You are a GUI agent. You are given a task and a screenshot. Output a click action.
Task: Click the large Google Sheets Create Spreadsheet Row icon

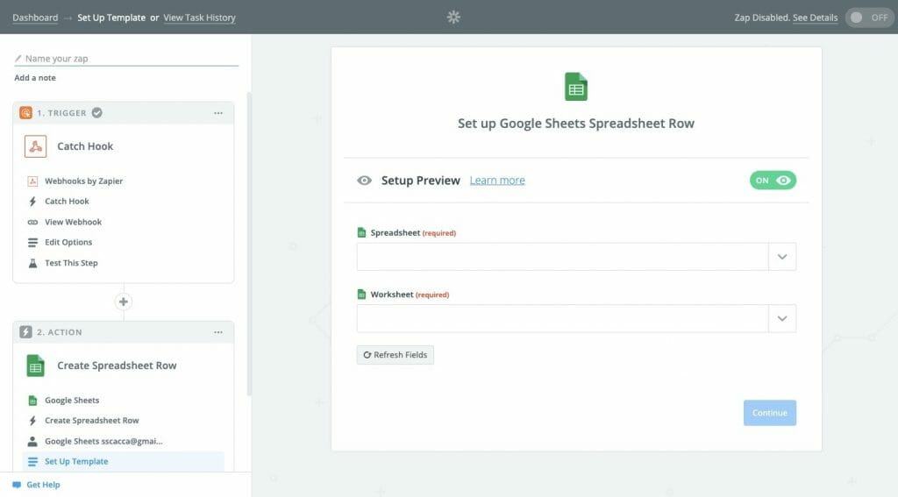click(35, 366)
